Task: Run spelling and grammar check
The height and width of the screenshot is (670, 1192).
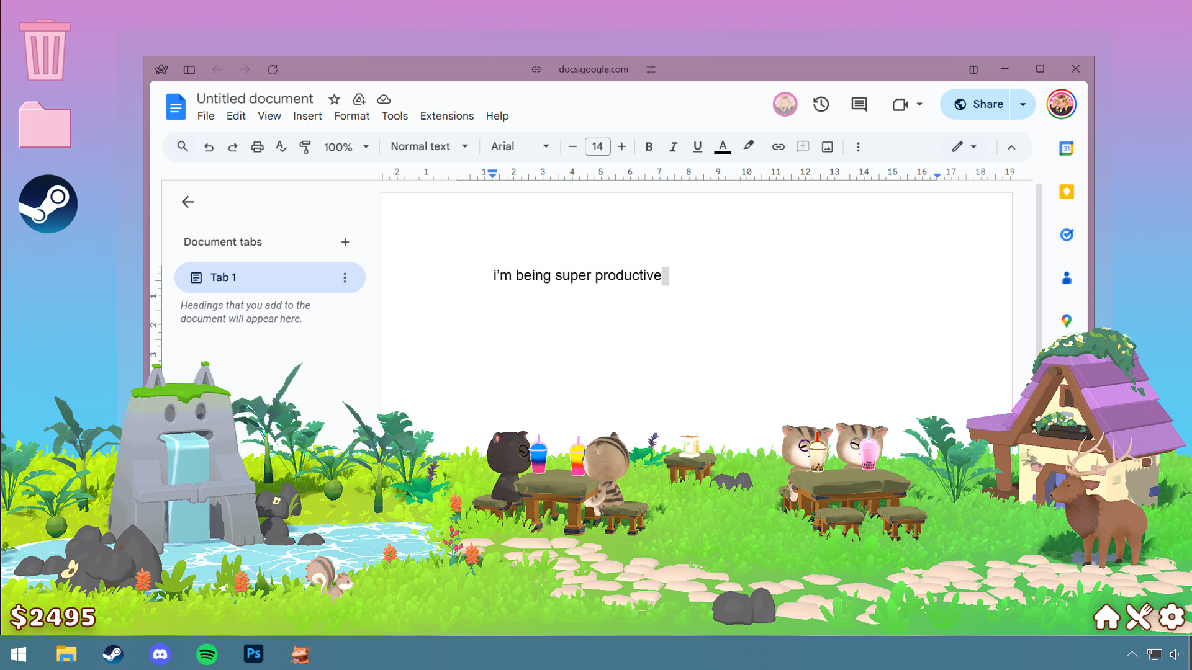Action: click(x=281, y=146)
